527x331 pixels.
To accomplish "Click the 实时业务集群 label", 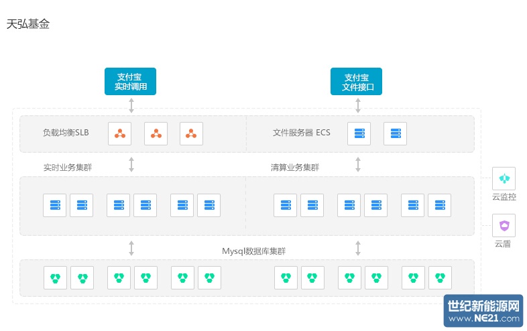I will click(x=67, y=168).
